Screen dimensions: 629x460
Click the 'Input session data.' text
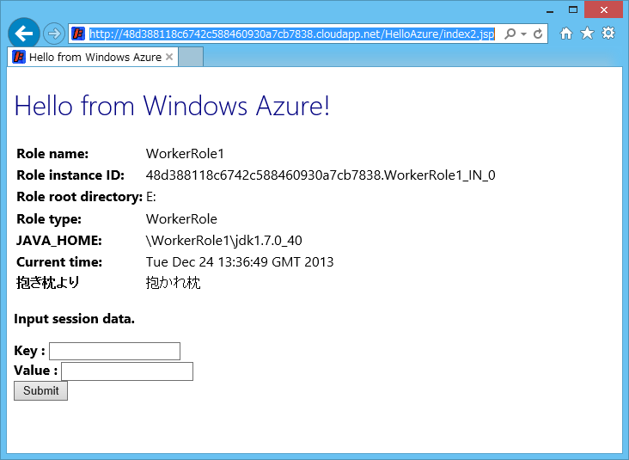click(x=74, y=319)
